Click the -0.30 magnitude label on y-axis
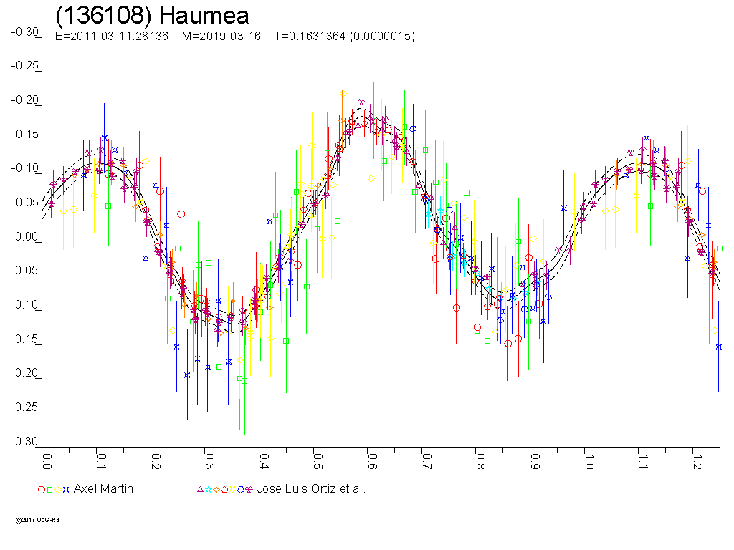 25,32
